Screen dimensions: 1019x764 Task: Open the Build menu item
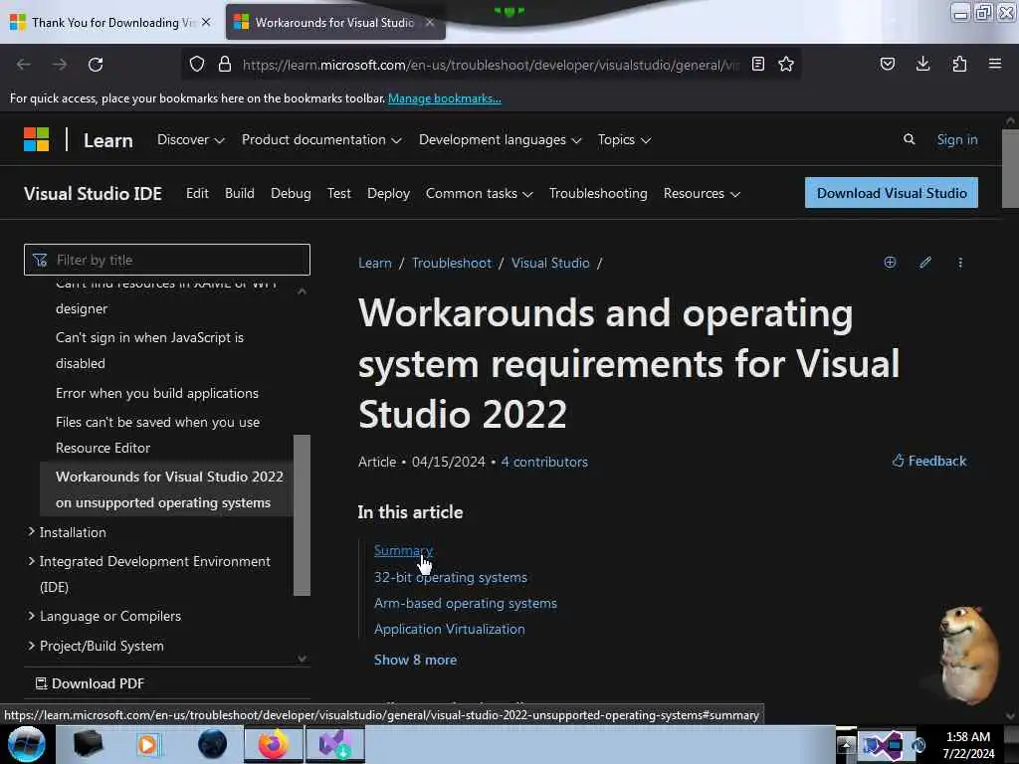[x=239, y=194]
